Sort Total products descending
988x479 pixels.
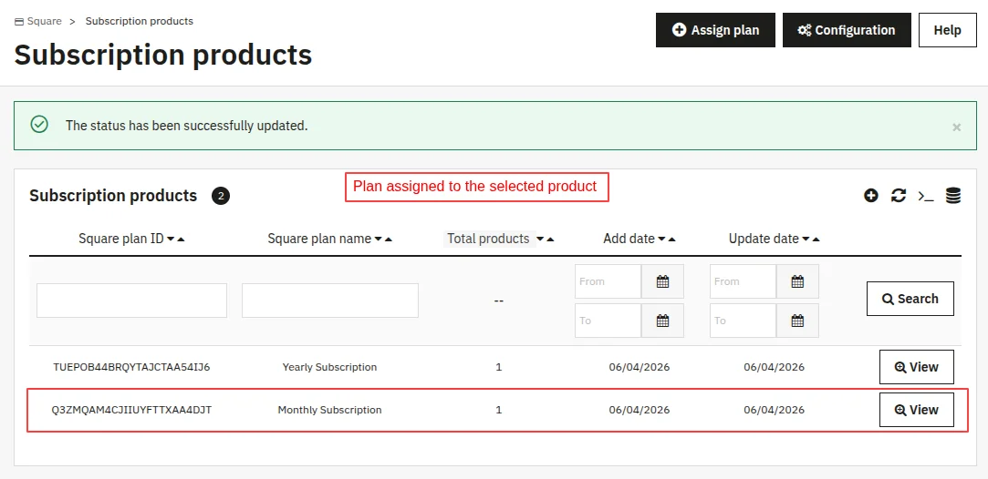tap(540, 239)
